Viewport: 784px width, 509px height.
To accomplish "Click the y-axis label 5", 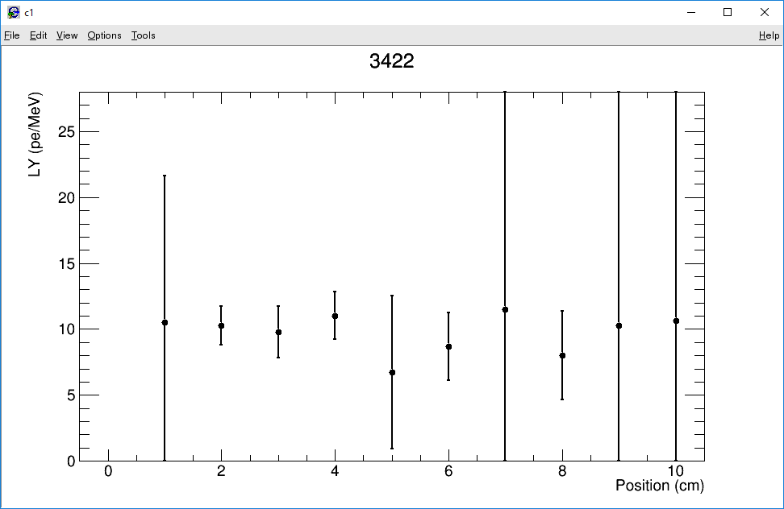I will click(71, 395).
